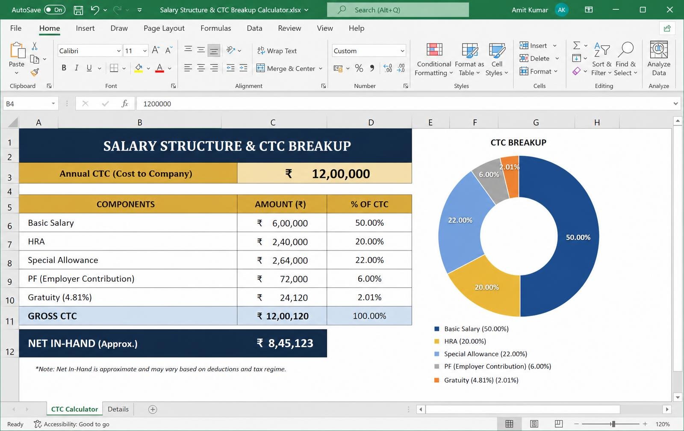Click the Search (Alt+Q) box
This screenshot has width=684, height=431.
(x=398, y=10)
